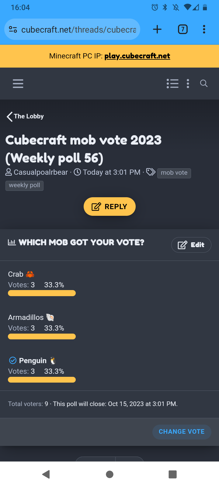Open the play.cubecraft.net link
This screenshot has width=219, height=487.
[x=137, y=56]
